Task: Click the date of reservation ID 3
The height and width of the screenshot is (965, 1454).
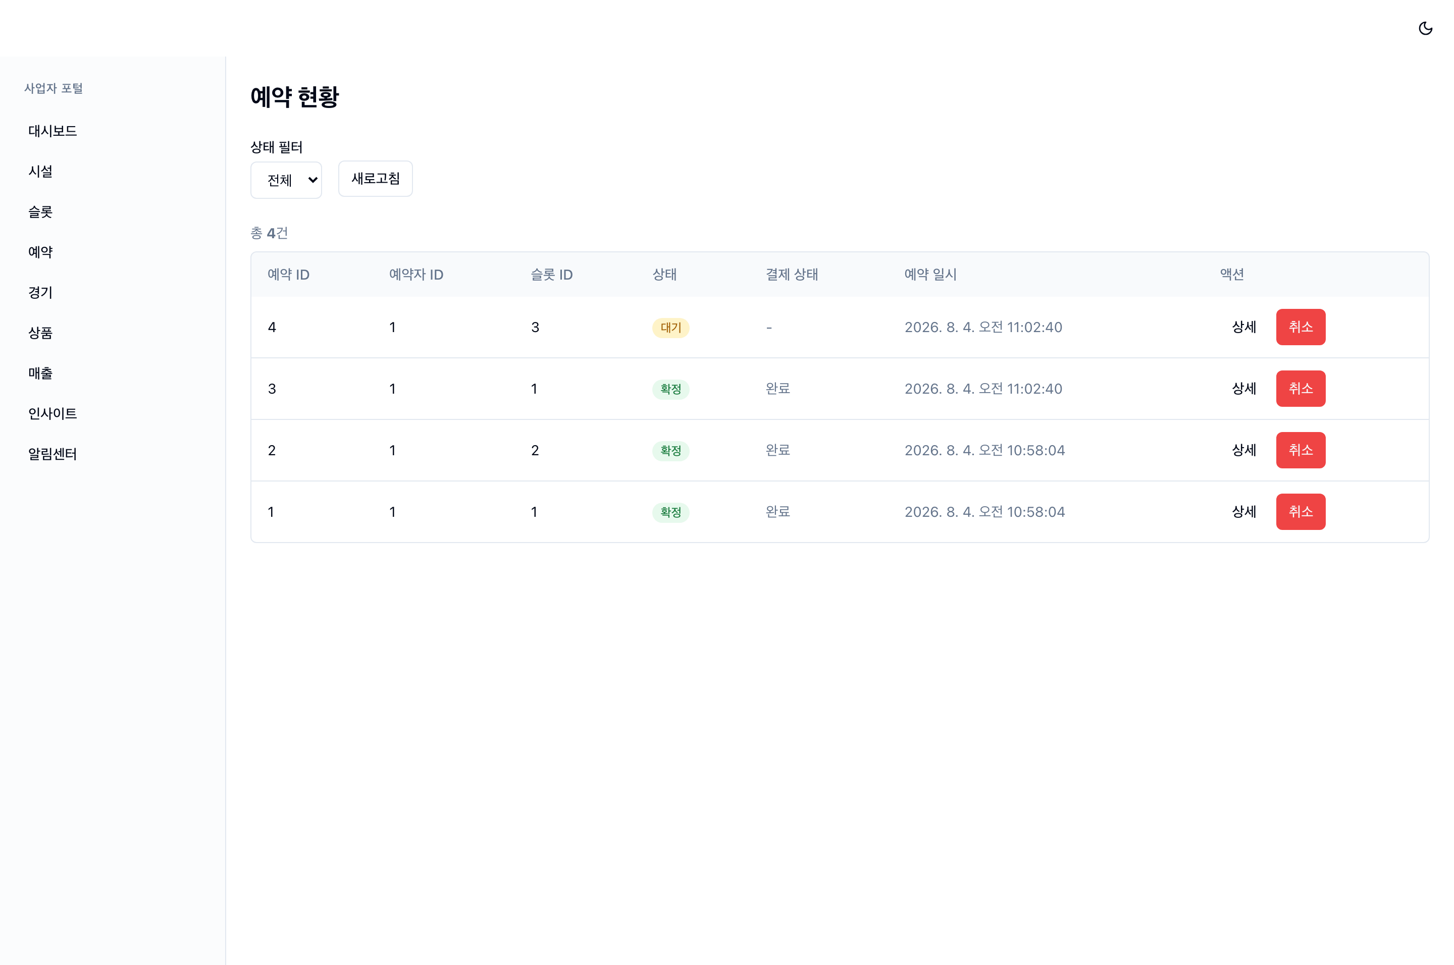Action: click(983, 388)
